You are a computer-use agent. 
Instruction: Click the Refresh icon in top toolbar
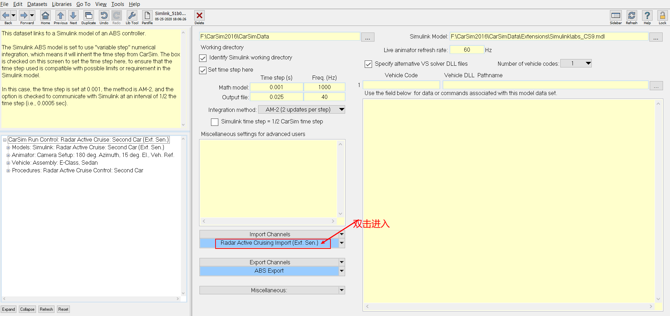coord(632,15)
